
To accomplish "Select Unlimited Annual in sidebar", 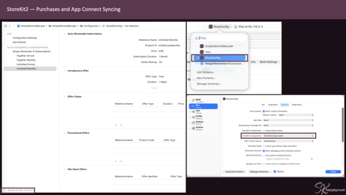I will (x=25, y=64).
